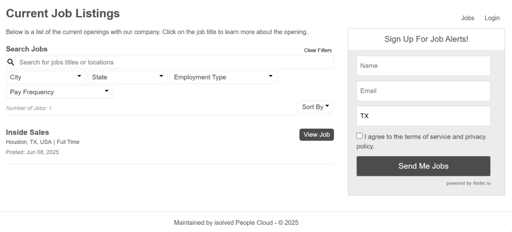Go to the Jobs navigation link
The image size is (512, 232).
[468, 18]
